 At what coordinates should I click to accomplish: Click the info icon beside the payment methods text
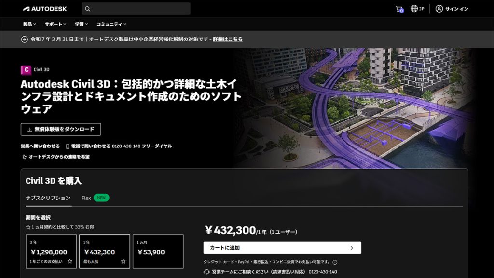pyautogui.click(x=335, y=262)
